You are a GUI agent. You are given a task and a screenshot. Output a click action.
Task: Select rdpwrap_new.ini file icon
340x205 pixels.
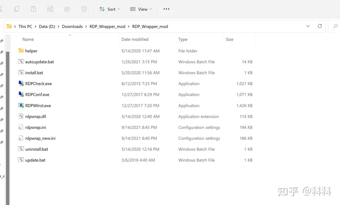pyautogui.click(x=21, y=138)
